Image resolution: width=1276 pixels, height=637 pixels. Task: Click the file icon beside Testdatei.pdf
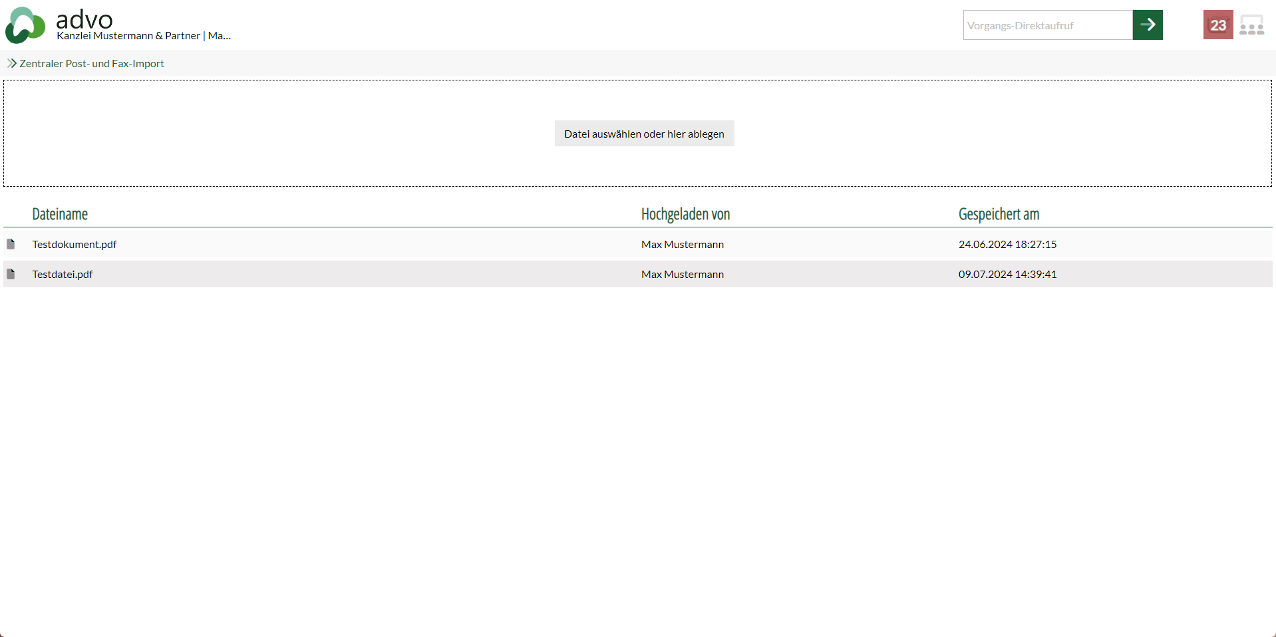click(11, 274)
